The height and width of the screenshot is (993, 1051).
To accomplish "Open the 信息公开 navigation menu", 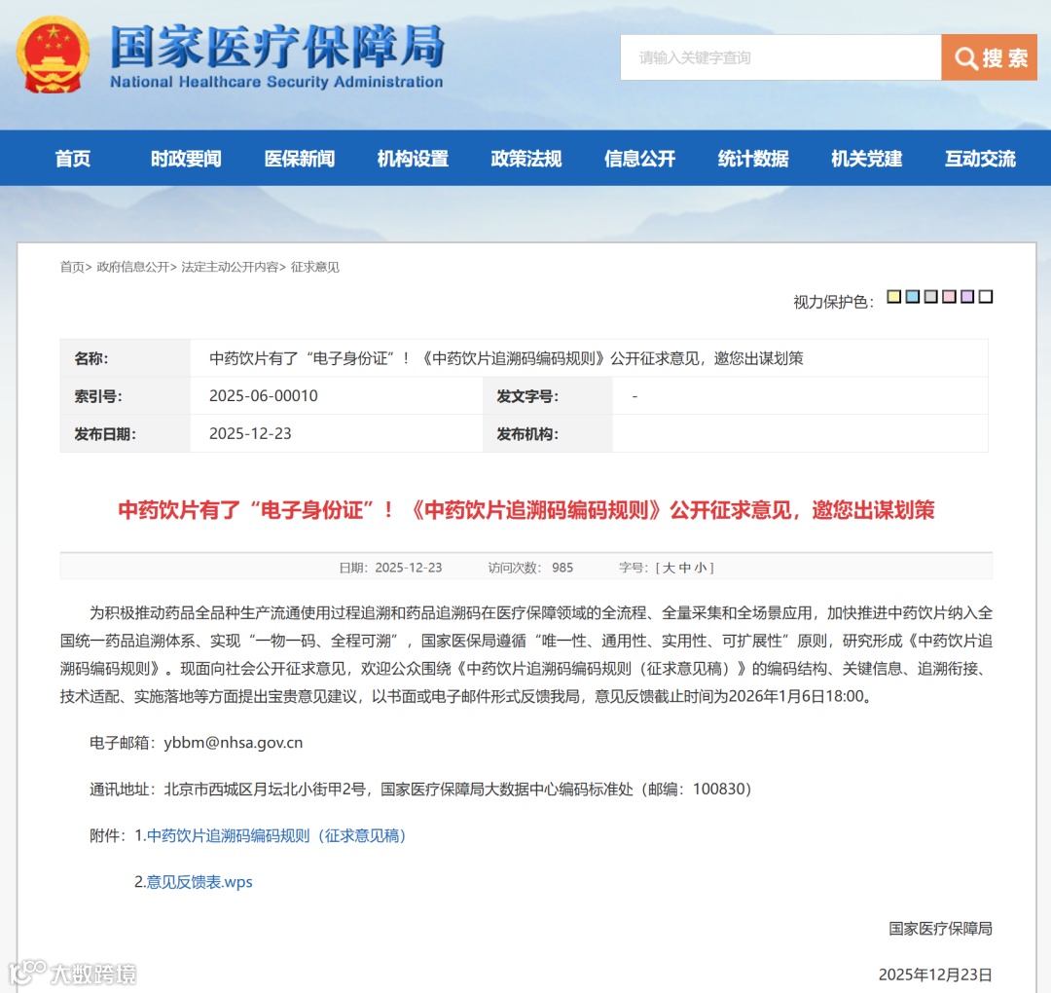I will (638, 158).
